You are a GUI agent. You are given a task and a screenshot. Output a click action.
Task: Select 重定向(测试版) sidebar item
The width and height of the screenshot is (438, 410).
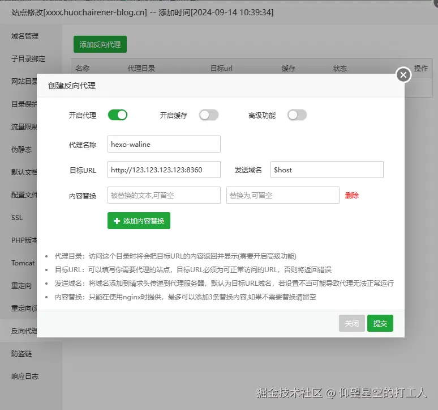pos(24,308)
